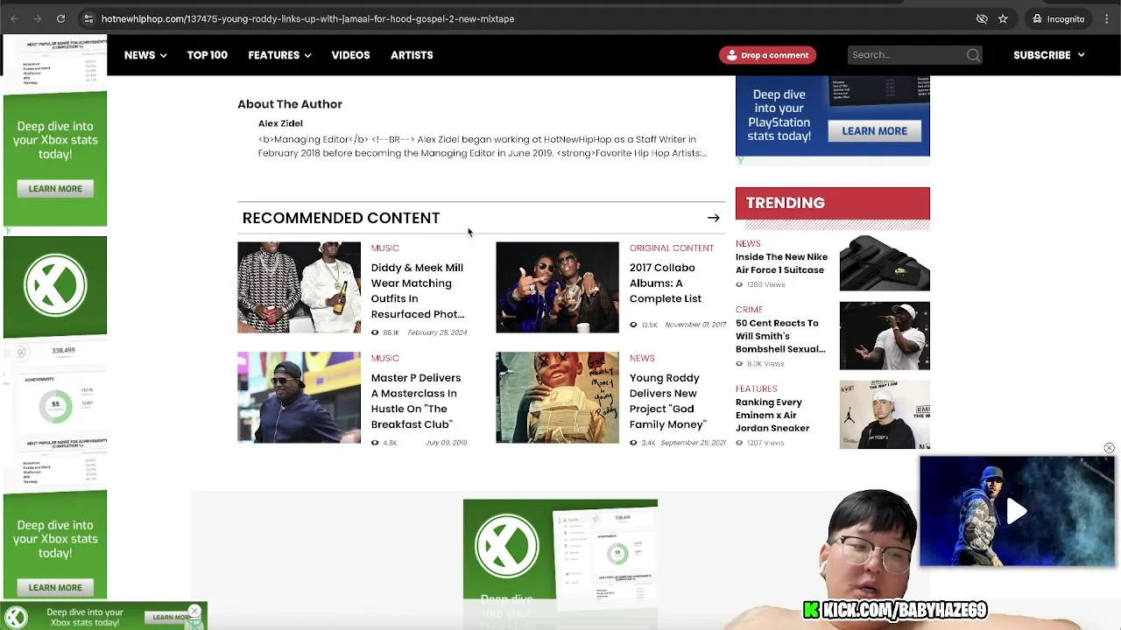The image size is (1121, 630).
Task: Open the Subscribe dropdown
Action: tap(1048, 55)
